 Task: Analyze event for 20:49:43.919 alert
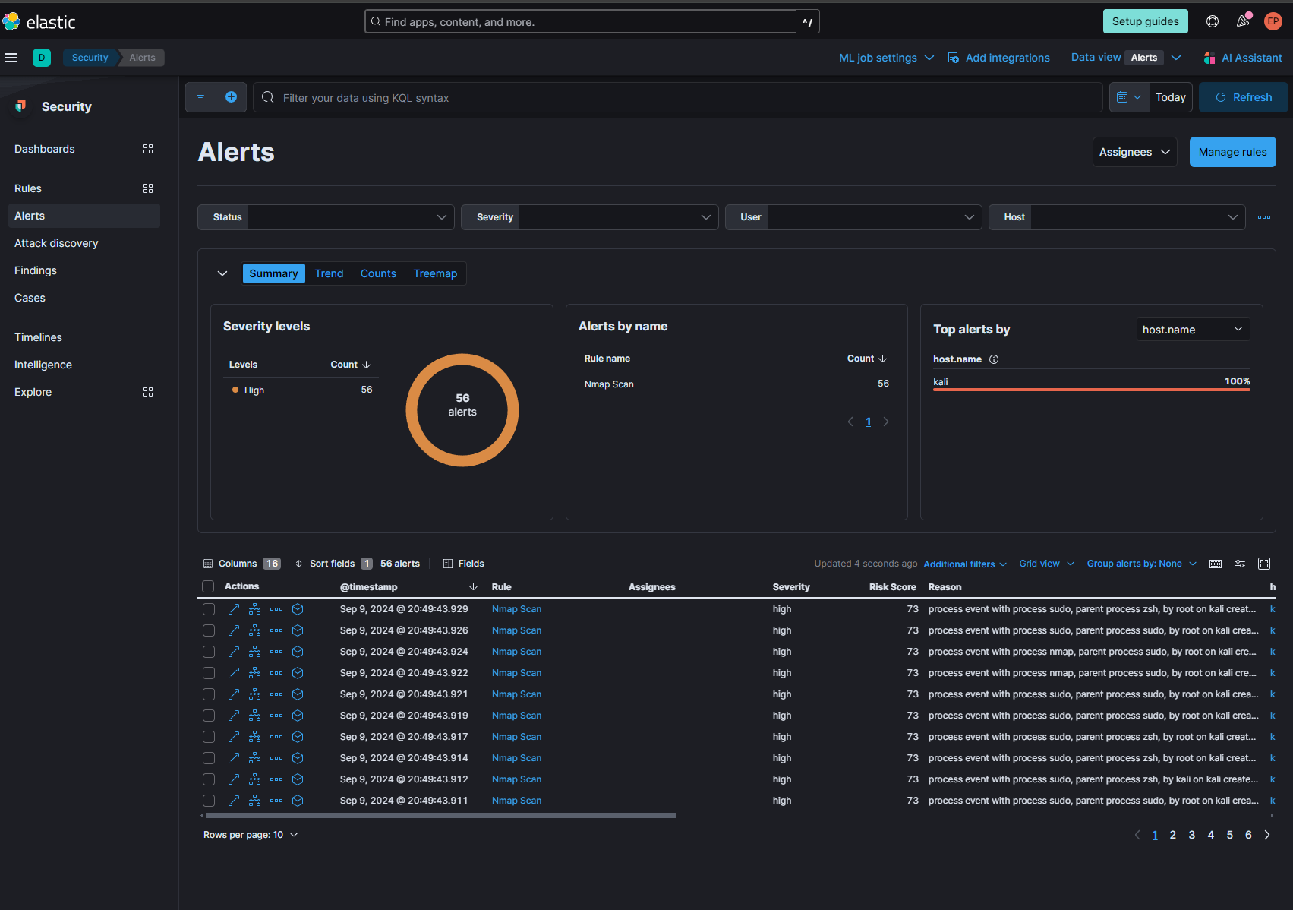[x=255, y=716]
